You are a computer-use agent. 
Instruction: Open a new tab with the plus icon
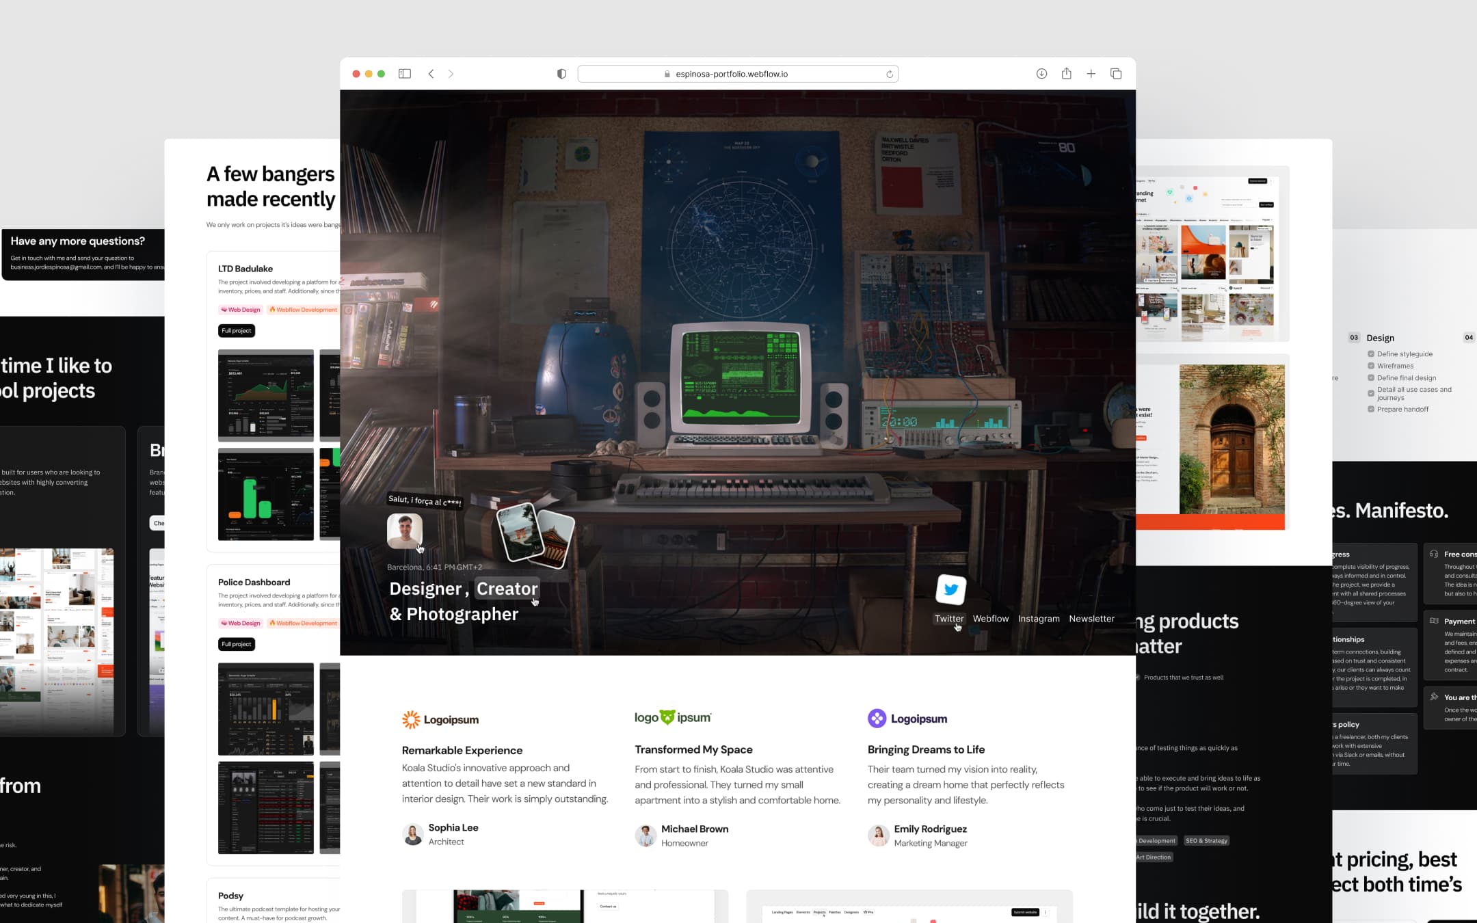(x=1091, y=74)
